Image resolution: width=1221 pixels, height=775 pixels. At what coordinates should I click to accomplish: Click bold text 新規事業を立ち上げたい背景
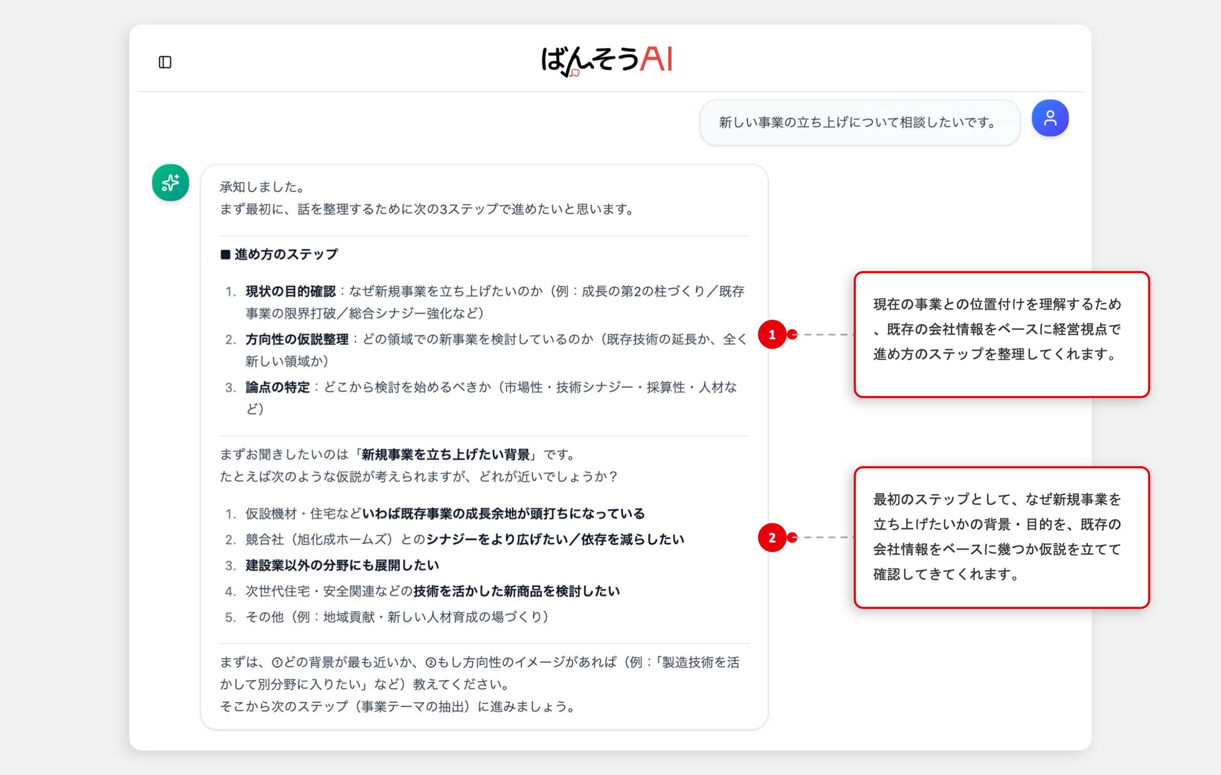pyautogui.click(x=445, y=454)
